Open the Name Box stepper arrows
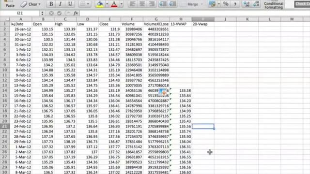310x174 pixels. [42, 13]
